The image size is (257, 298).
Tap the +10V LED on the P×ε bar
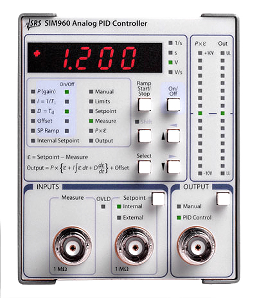(x=200, y=53)
